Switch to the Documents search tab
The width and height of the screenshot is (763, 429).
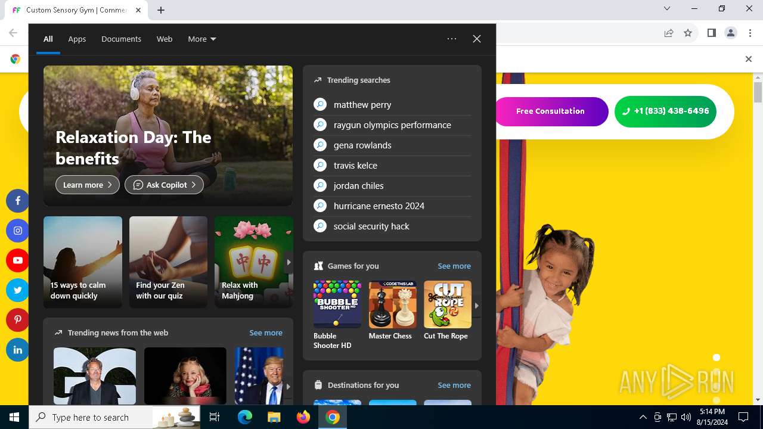(x=121, y=39)
